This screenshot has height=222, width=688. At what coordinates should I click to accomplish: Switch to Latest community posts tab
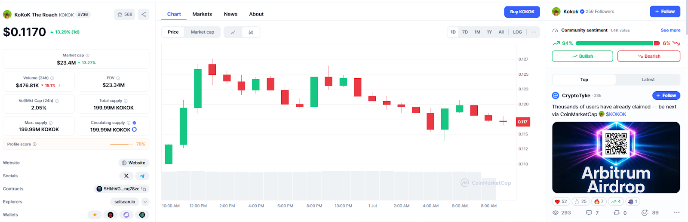(648, 80)
